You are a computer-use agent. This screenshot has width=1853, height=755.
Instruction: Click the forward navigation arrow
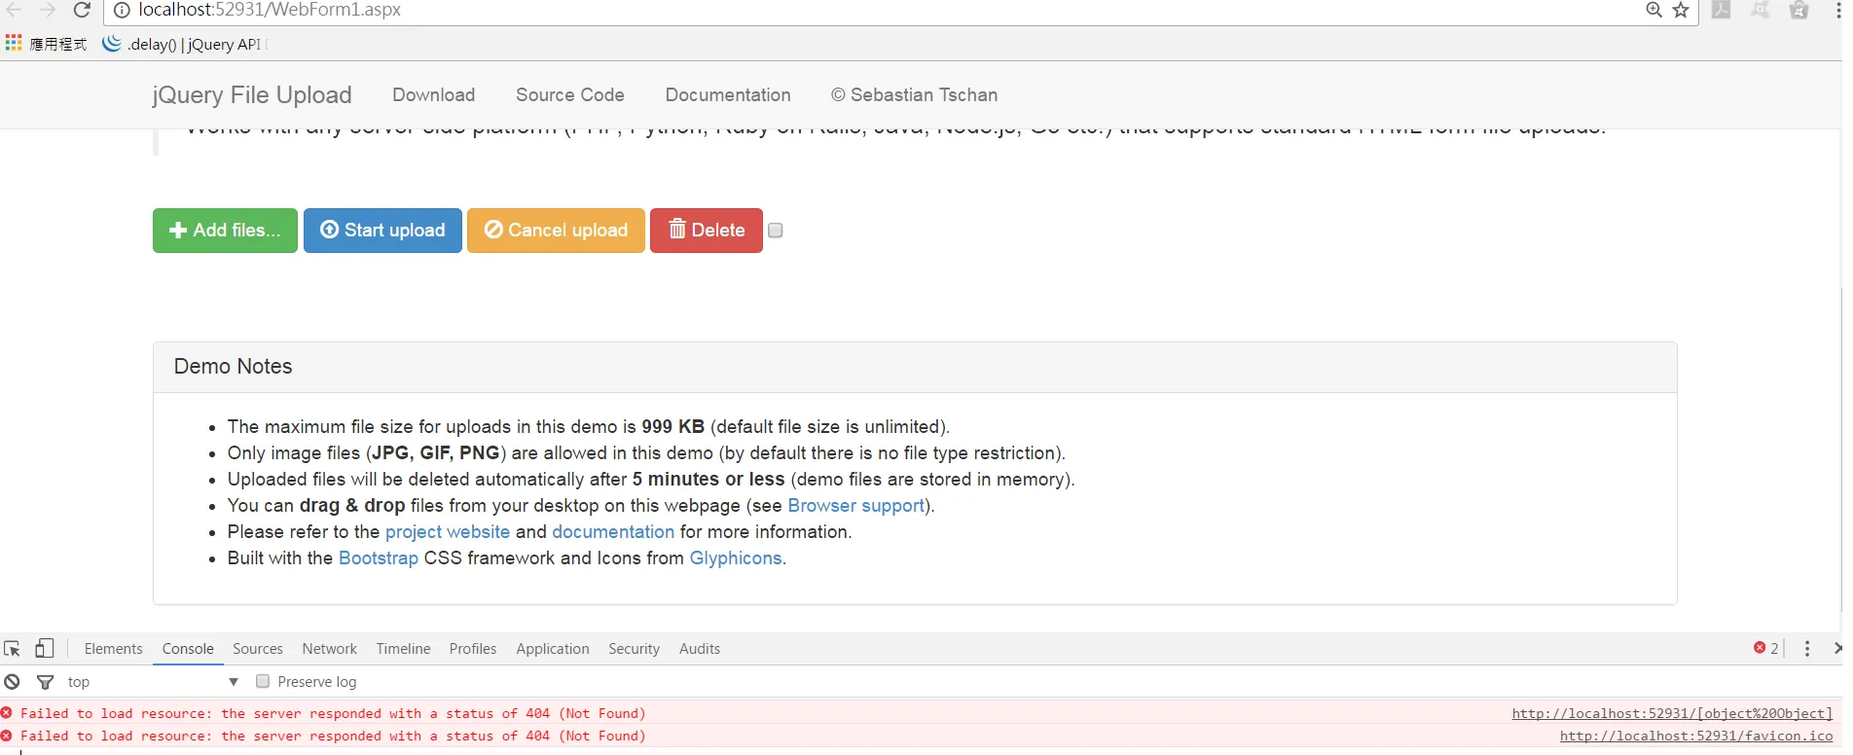[47, 10]
